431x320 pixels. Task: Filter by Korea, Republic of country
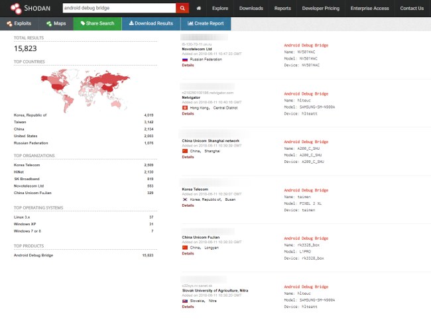point(31,115)
